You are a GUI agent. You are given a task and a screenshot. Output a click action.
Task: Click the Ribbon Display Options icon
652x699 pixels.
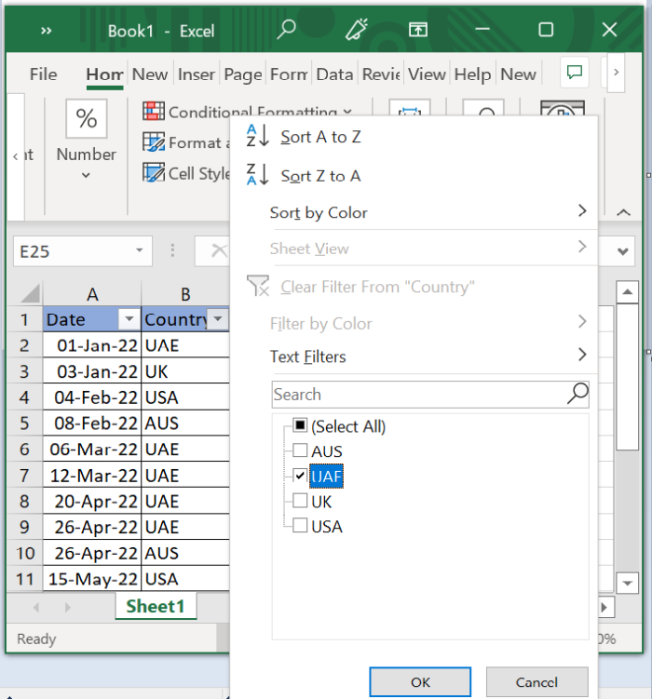click(x=418, y=30)
